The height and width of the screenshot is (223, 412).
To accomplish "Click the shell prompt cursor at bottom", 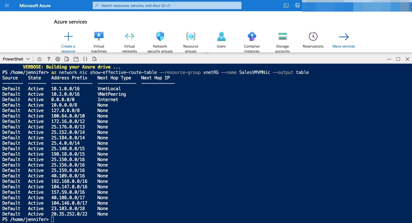I will [x=52, y=220].
